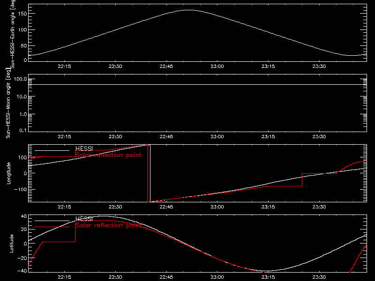The height and width of the screenshot is (281, 375).
Task: Select the 10.0 tick on Moon angle plot
Action: 22,96
